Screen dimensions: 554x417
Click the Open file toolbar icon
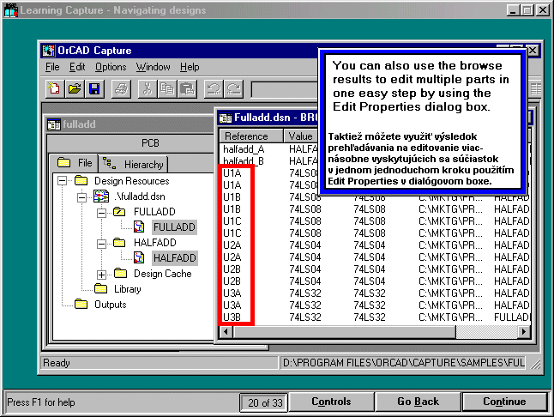coord(75,88)
